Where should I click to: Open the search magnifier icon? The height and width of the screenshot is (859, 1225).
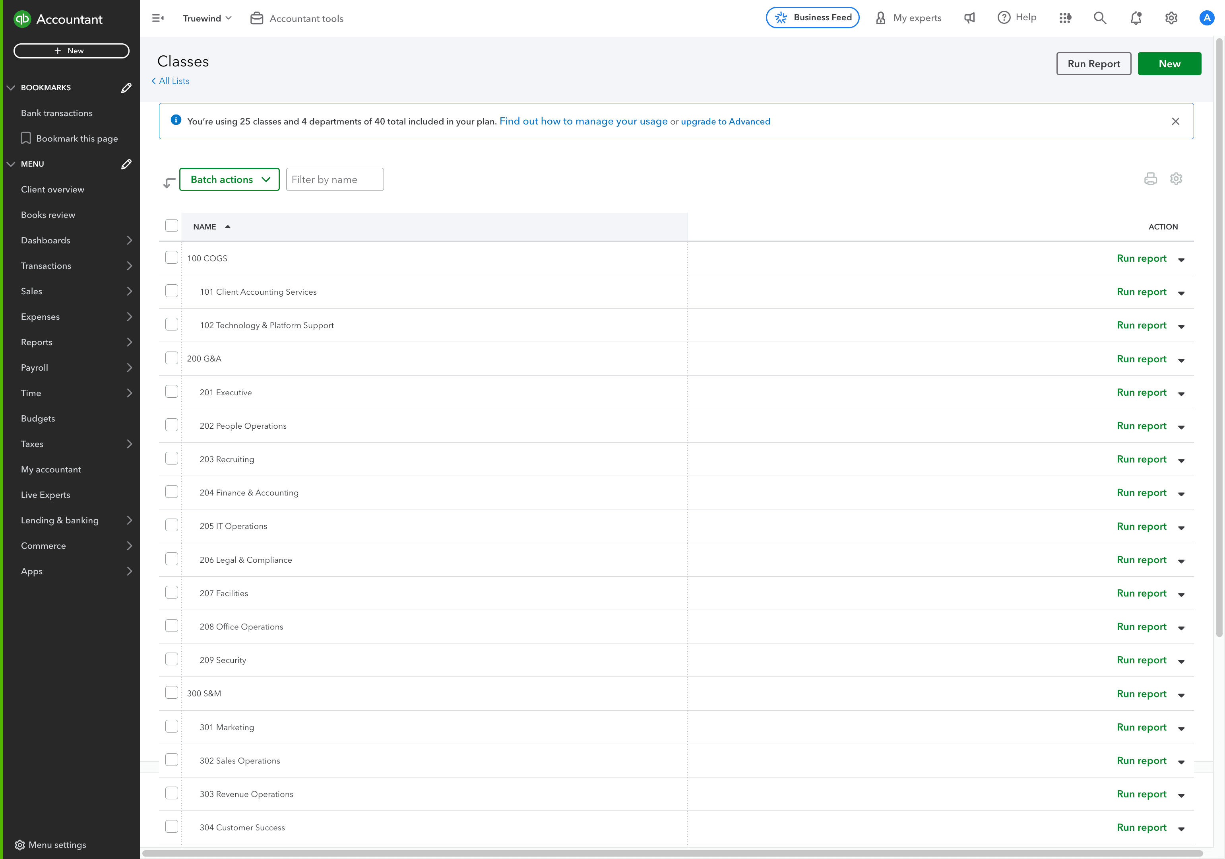[1100, 17]
